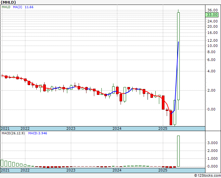Click 2023 on the MACD panel timeline
Image resolution: width=221 pixels, height=178 pixels.
point(71,170)
